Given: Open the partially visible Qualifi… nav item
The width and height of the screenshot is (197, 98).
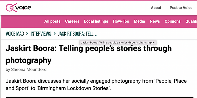Looking at the screenshot, I should pyautogui.click(x=191, y=21).
